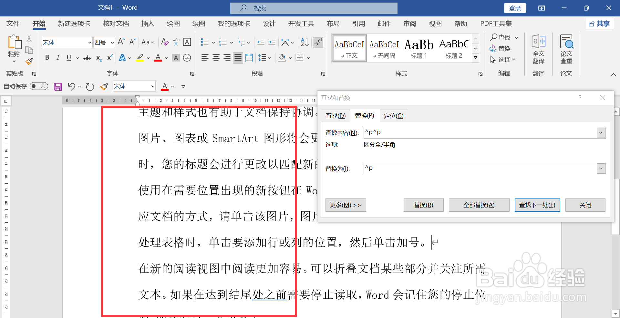Open the Layout ribbon tab
Viewport: 620px width, 318px height.
click(333, 24)
